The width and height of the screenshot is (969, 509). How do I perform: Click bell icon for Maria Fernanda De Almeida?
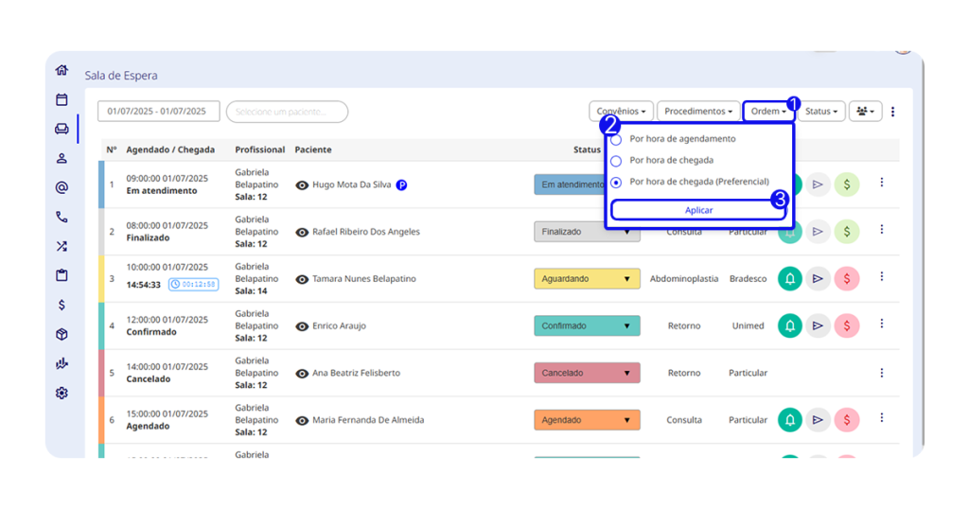[x=790, y=420]
